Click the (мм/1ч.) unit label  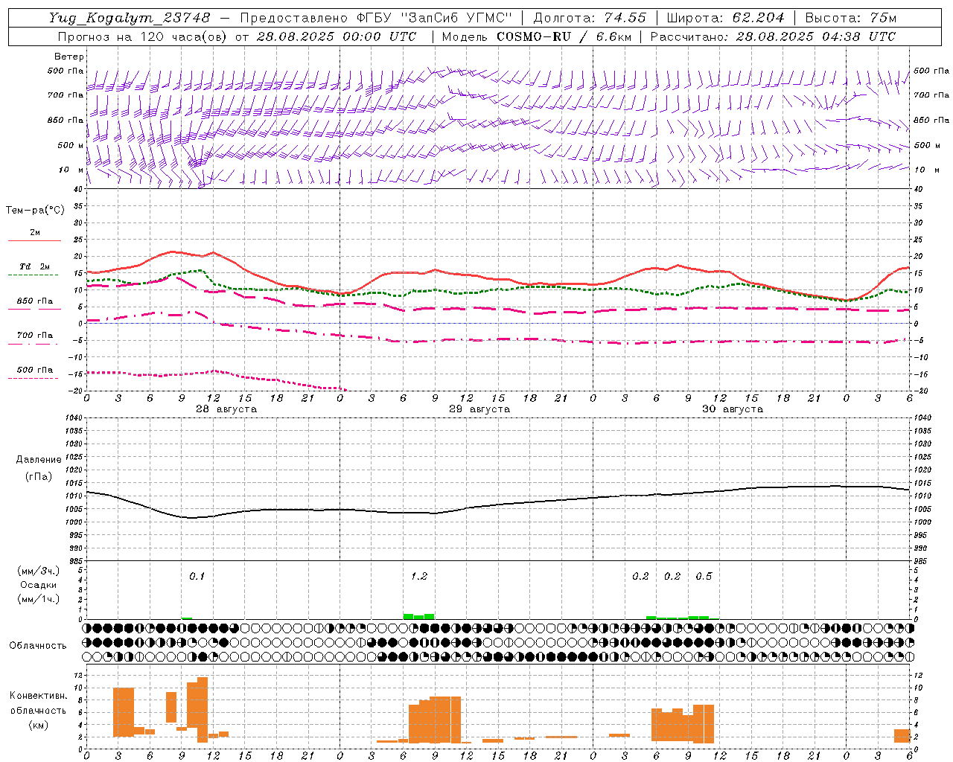pos(39,599)
